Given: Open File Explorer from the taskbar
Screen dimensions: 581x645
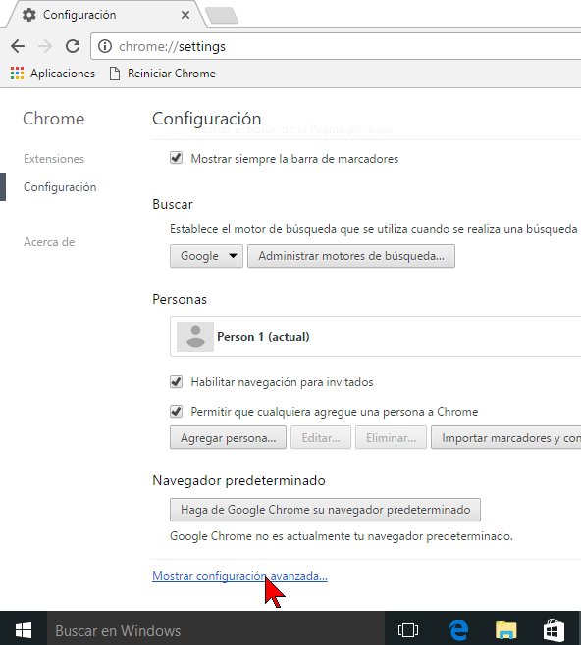Looking at the screenshot, I should (x=506, y=630).
